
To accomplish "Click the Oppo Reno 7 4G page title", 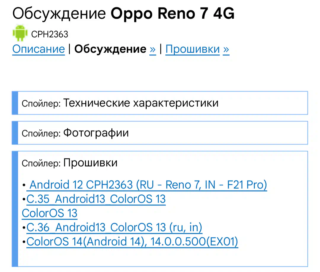I will coord(172,13).
